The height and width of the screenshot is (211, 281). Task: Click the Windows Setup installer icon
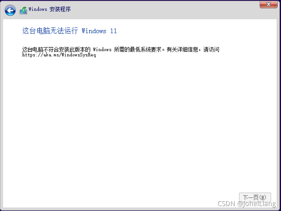click(23, 11)
